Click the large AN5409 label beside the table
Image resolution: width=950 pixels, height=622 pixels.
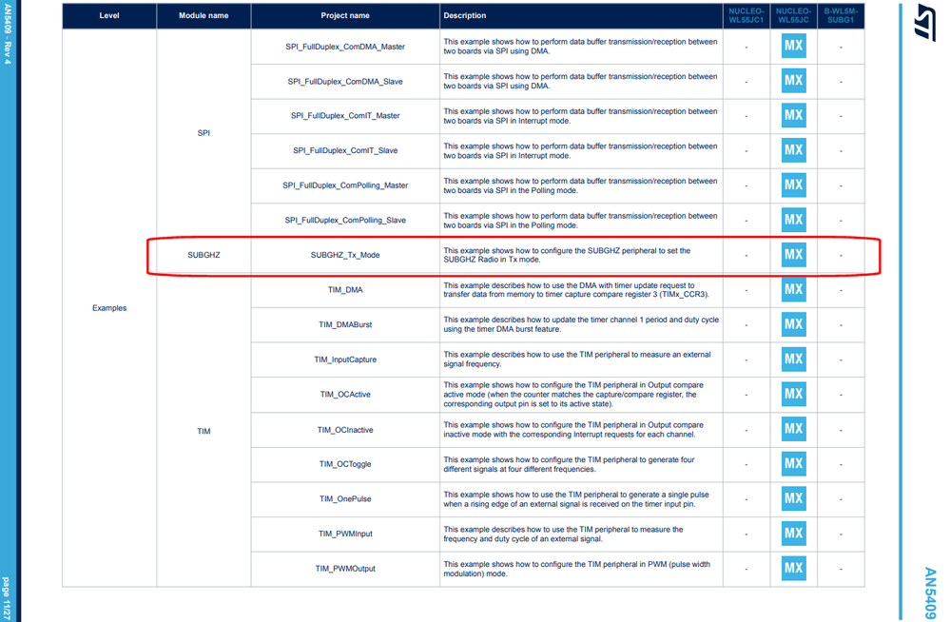click(930, 593)
